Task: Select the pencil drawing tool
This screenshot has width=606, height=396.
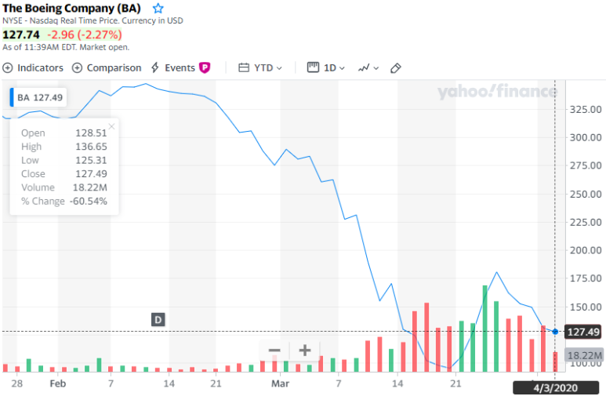Action: [396, 68]
